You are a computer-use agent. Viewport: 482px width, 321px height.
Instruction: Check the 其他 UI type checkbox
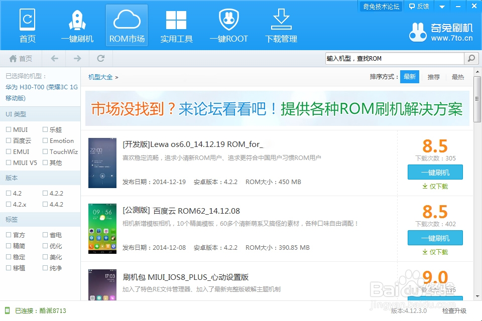(45, 163)
